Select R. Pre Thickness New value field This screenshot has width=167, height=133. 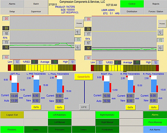tap(130, 101)
